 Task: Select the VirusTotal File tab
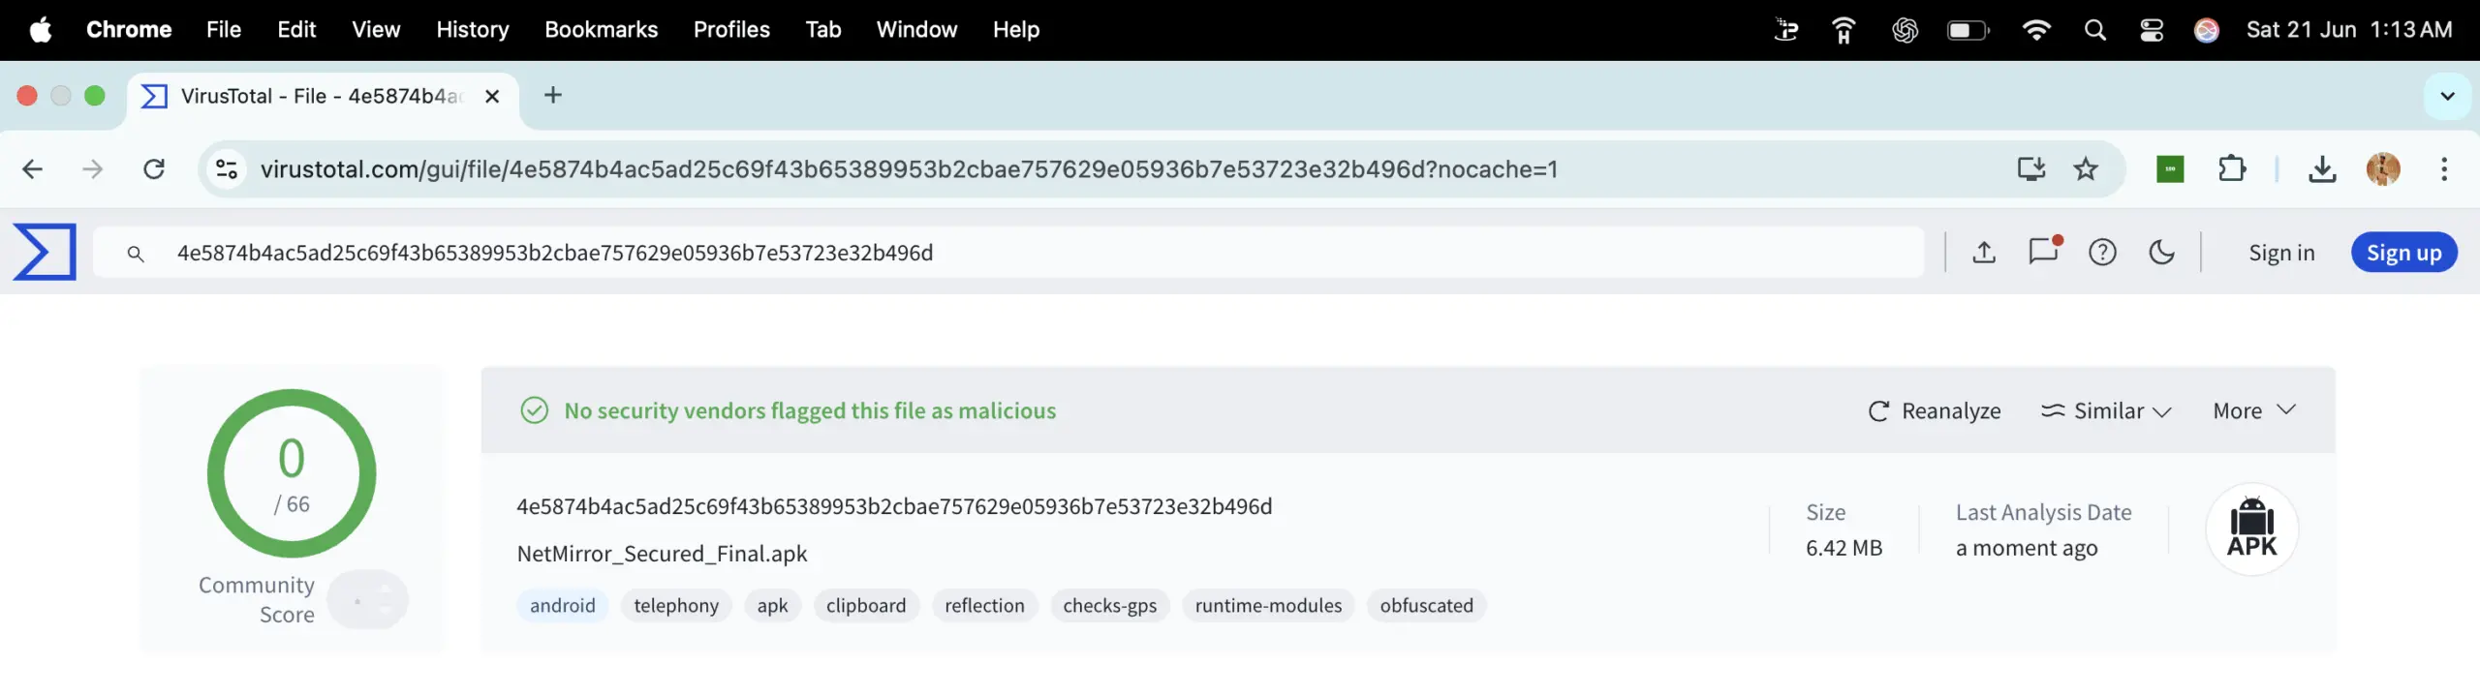323,96
